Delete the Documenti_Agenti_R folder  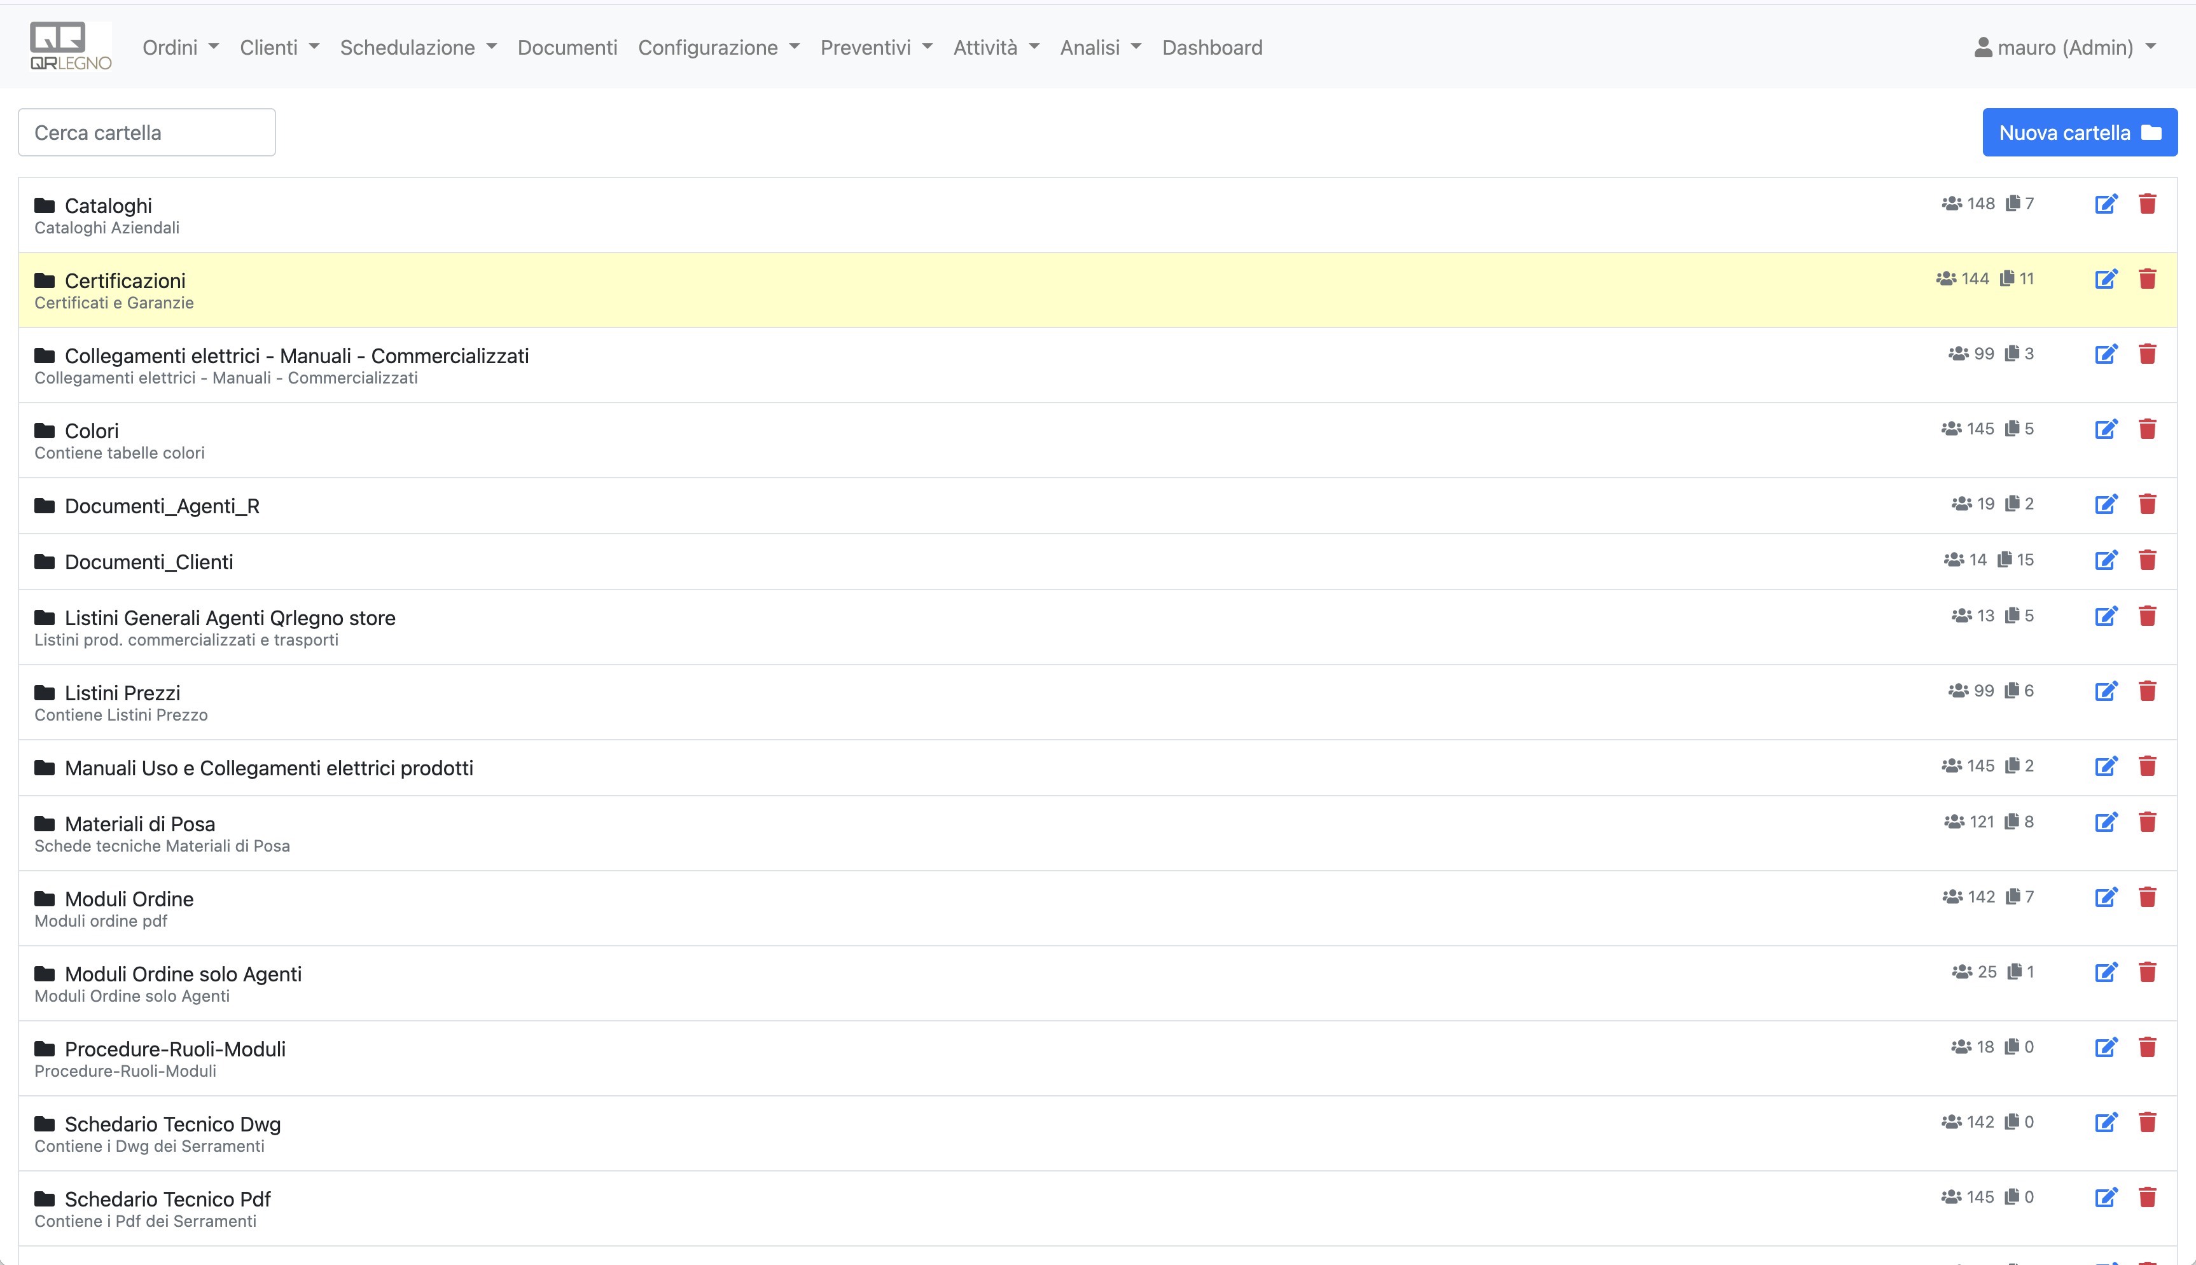tap(2148, 504)
